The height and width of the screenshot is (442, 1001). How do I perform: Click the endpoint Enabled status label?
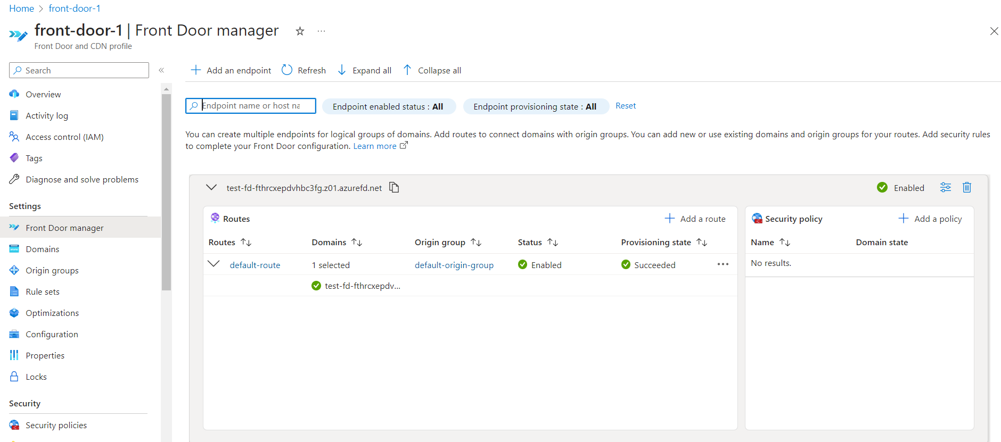click(909, 188)
